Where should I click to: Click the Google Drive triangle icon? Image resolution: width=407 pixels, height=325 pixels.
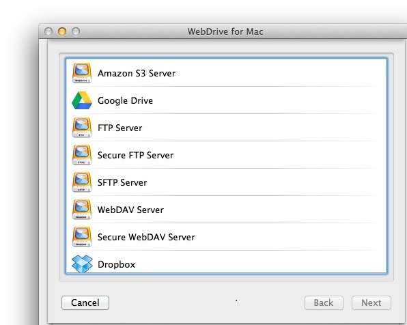[x=82, y=100]
